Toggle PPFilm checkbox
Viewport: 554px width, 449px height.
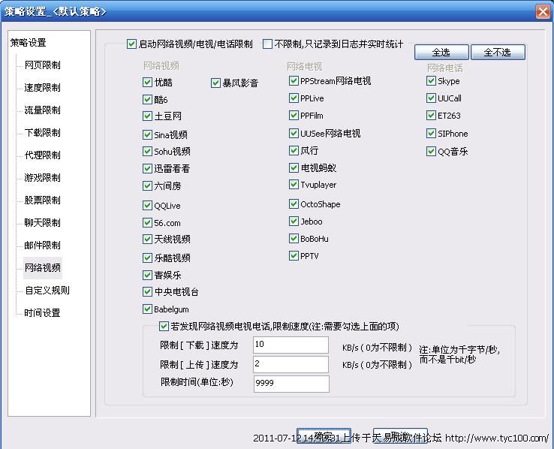click(x=294, y=116)
